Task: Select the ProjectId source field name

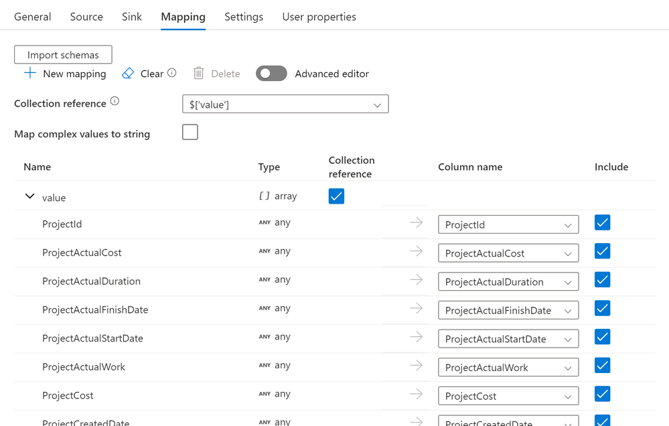Action: 62,224
